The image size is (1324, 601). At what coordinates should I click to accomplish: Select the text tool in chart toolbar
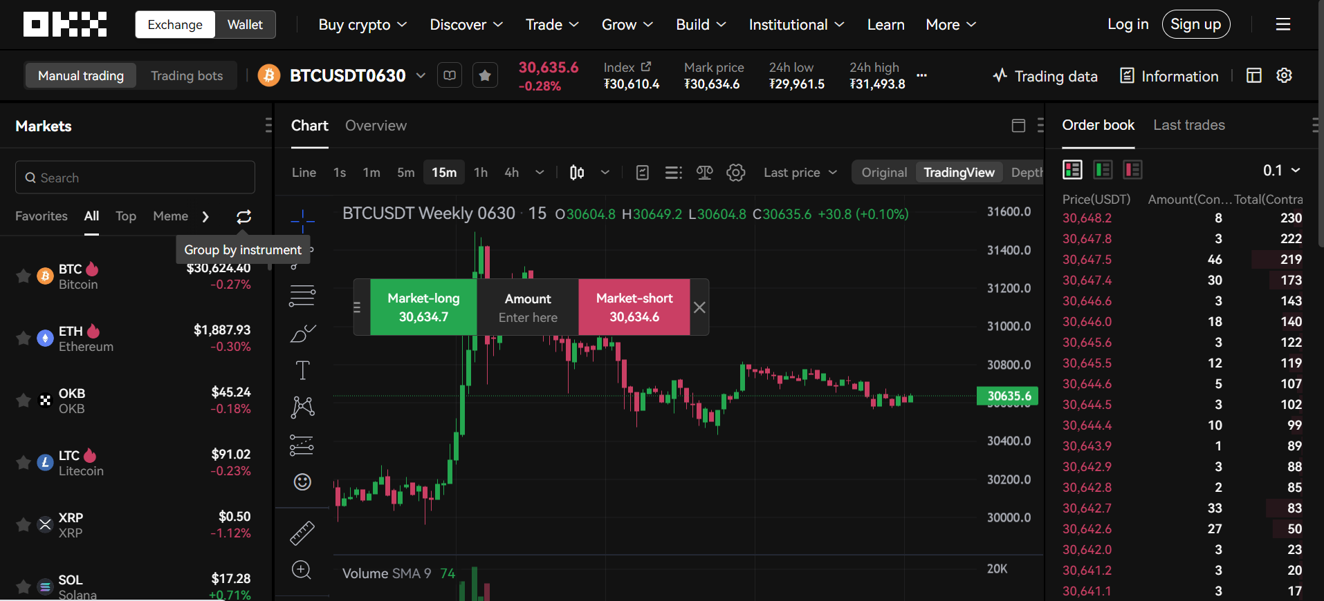pyautogui.click(x=302, y=370)
